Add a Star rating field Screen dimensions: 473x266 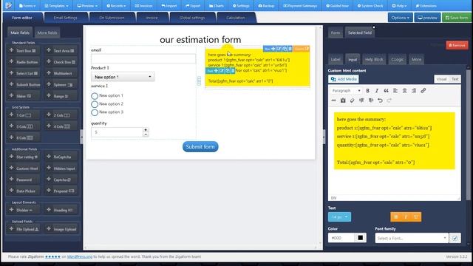tap(24, 157)
